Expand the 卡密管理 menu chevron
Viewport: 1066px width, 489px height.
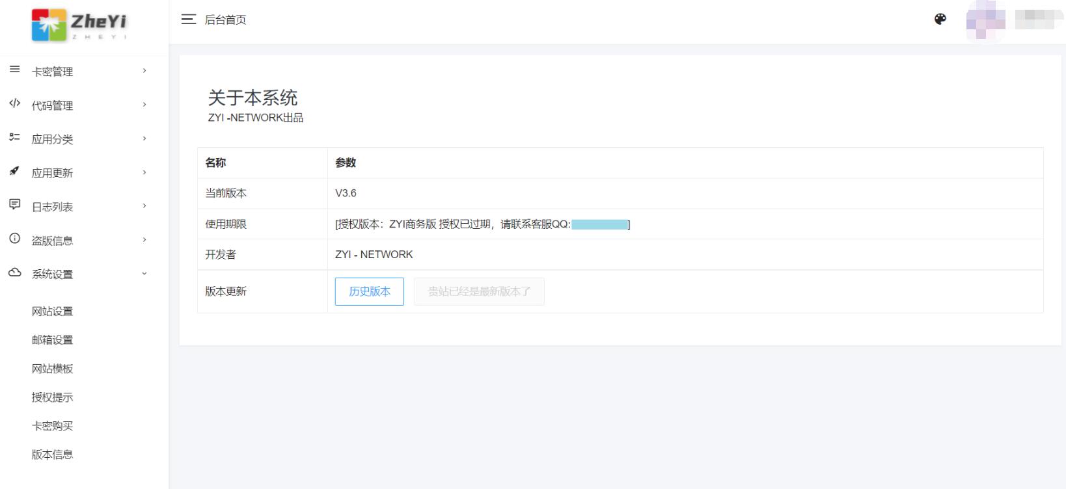click(144, 71)
